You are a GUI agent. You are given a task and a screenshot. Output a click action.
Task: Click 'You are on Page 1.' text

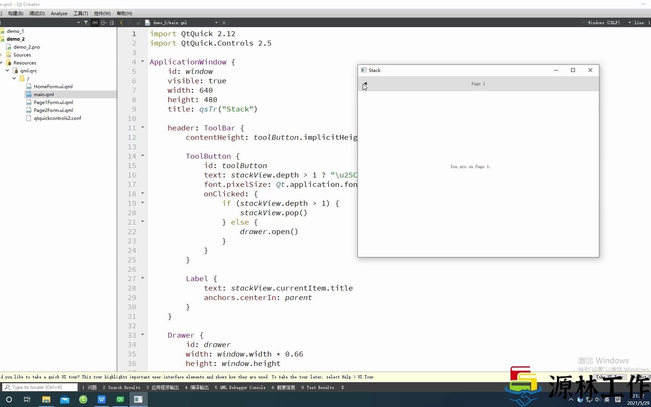(x=470, y=167)
